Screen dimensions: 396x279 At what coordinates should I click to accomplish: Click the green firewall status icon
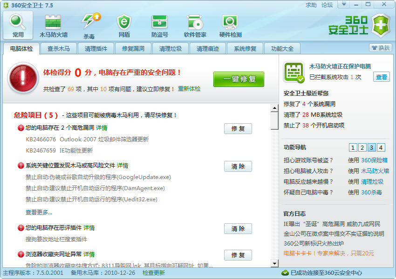pyautogui.click(x=294, y=72)
